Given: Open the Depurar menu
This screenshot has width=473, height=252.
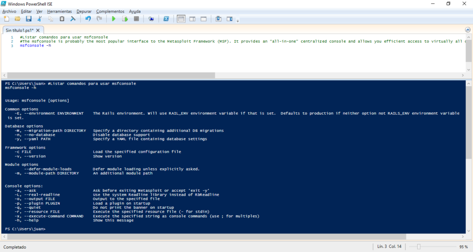Looking at the screenshot, I should [84, 11].
